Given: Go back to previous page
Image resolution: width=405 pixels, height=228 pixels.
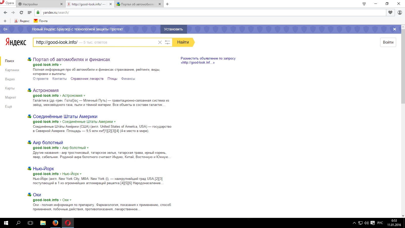Looking at the screenshot, I should pyautogui.click(x=5, y=12).
